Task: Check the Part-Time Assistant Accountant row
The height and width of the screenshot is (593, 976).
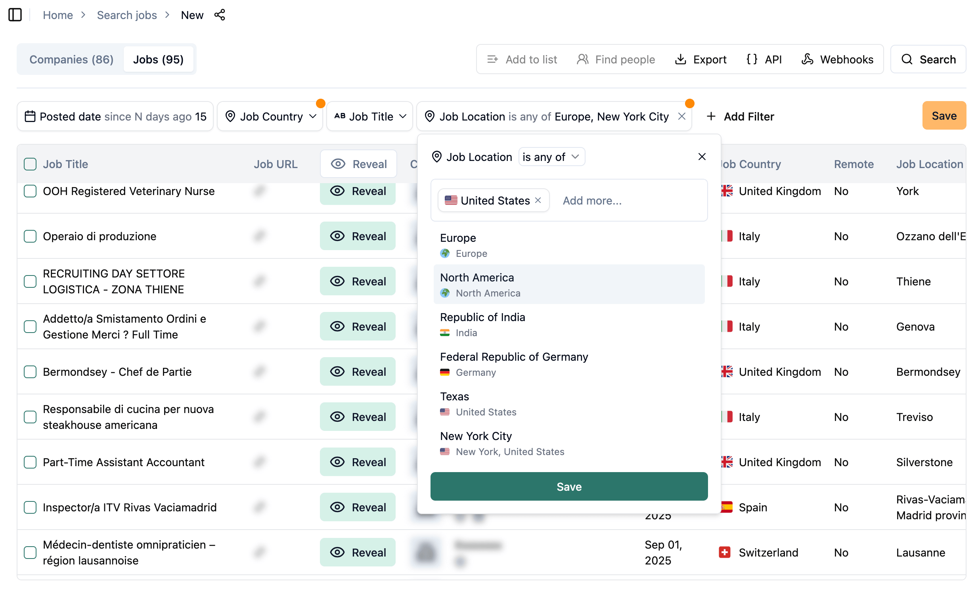Action: coord(30,462)
